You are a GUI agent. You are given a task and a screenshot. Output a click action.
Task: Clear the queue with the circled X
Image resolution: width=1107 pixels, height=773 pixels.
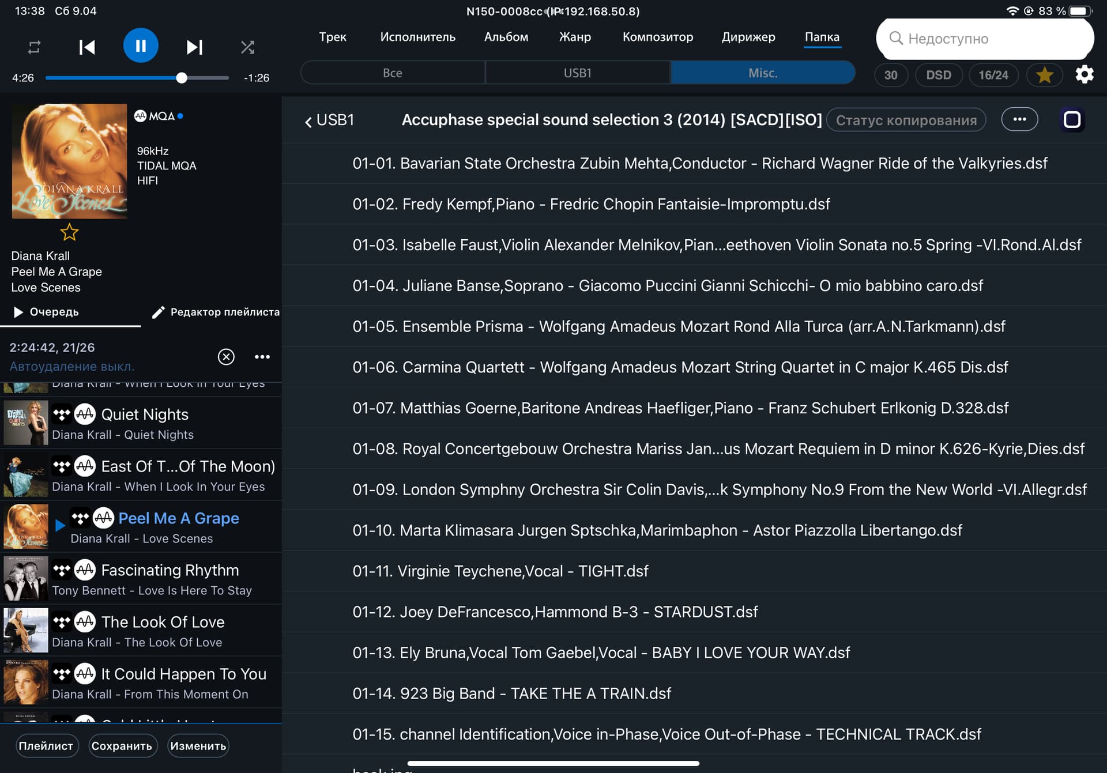click(226, 357)
